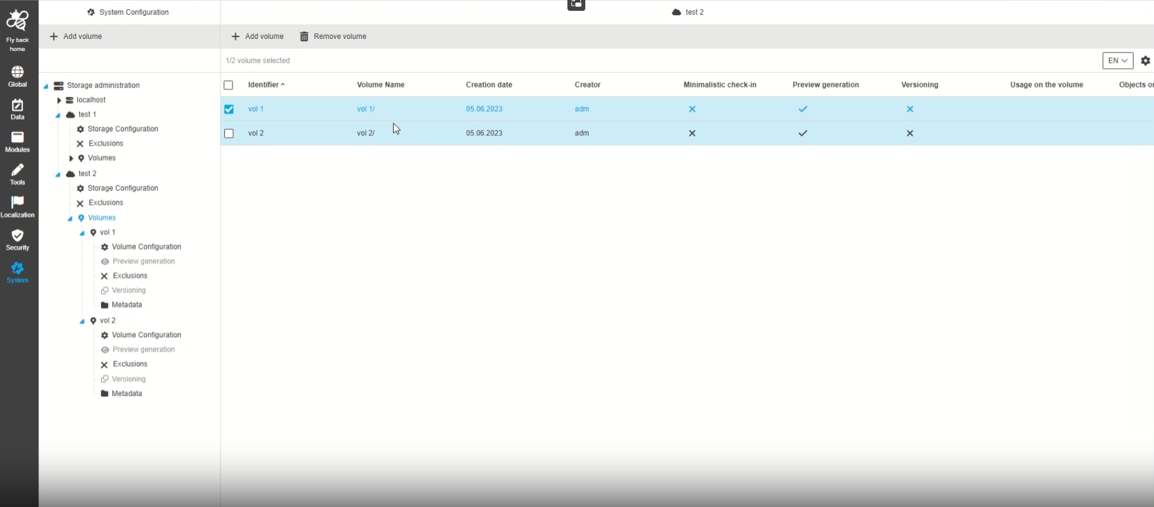Click the Creator column header

(587, 85)
